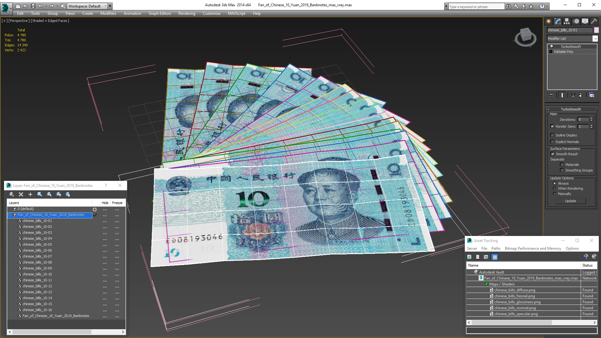
Task: Open Paths menu in Asset Tracking
Action: point(496,248)
